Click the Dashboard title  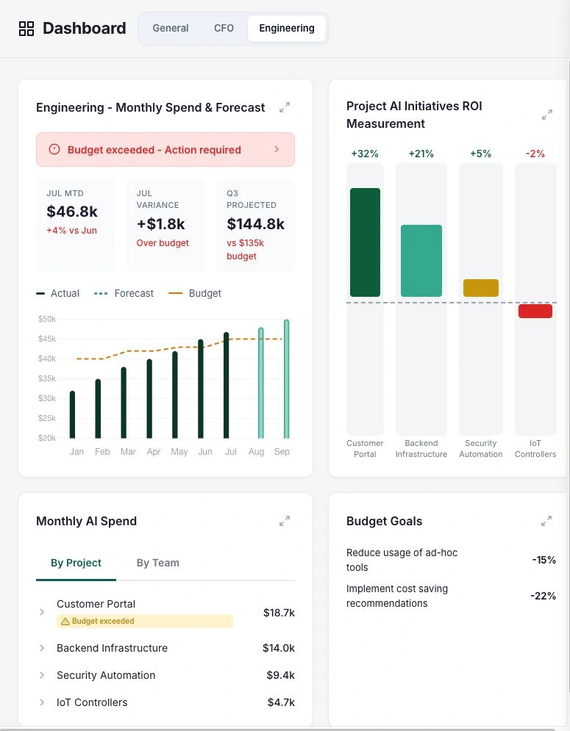(85, 29)
